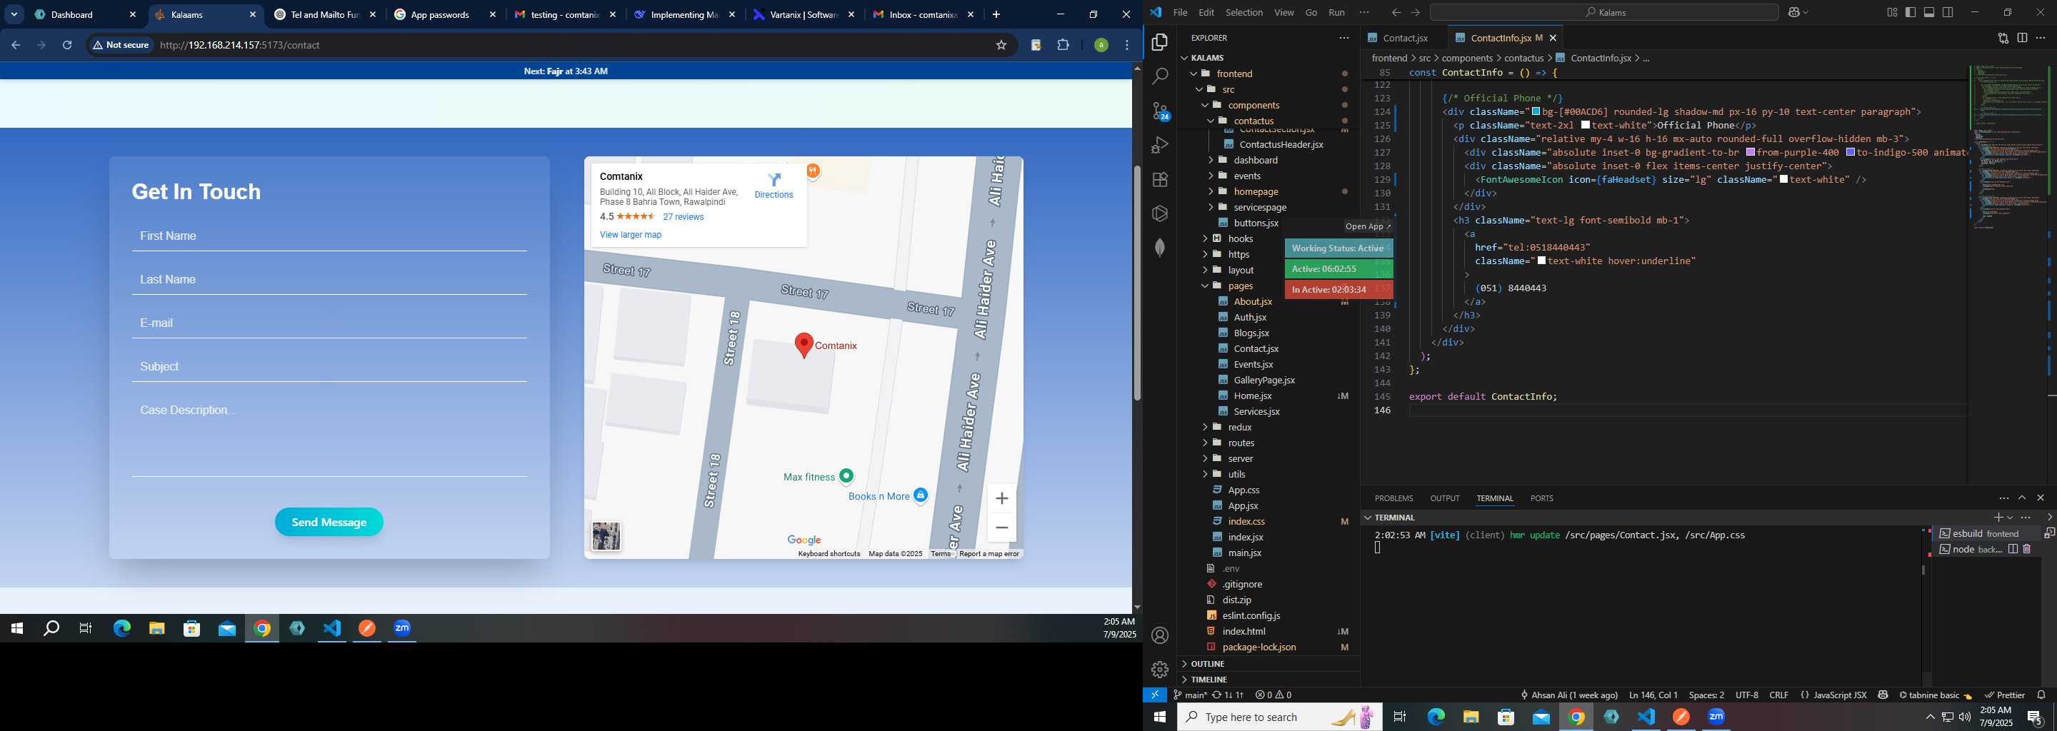Open the Accounts icon in VS Code
The width and height of the screenshot is (2057, 731).
tap(1159, 635)
